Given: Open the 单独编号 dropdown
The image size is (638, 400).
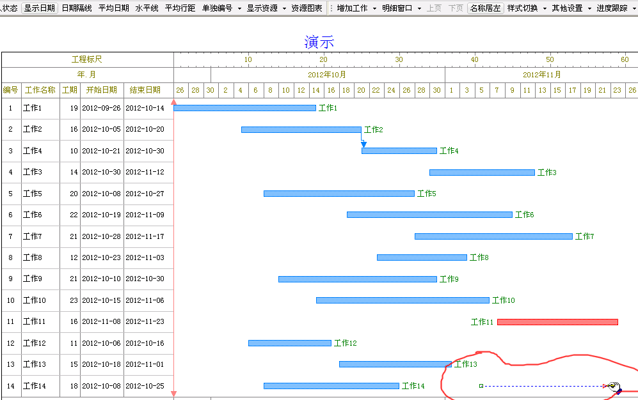Looking at the screenshot, I should [221, 8].
